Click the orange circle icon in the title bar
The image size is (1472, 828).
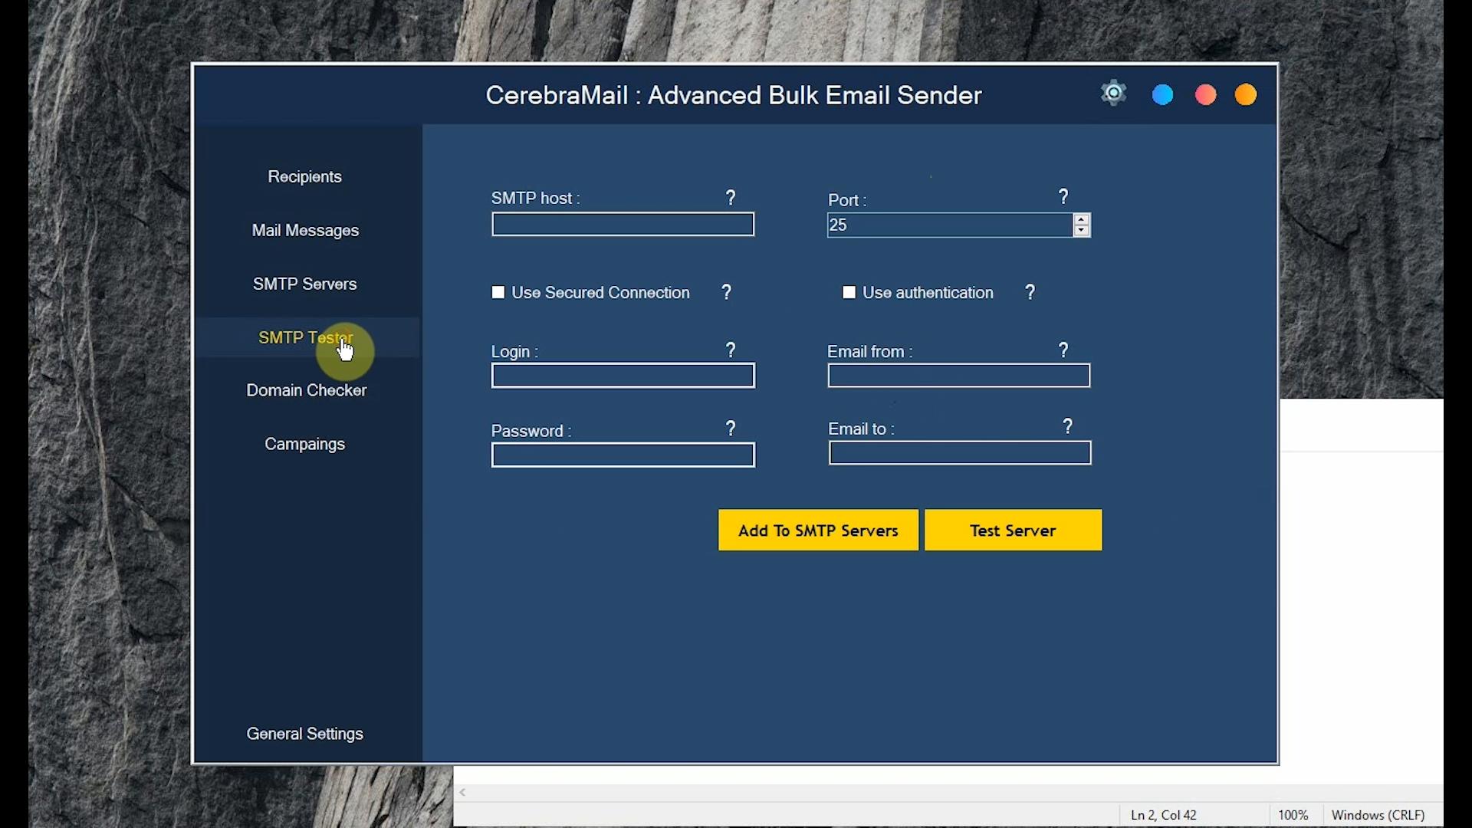click(1245, 94)
